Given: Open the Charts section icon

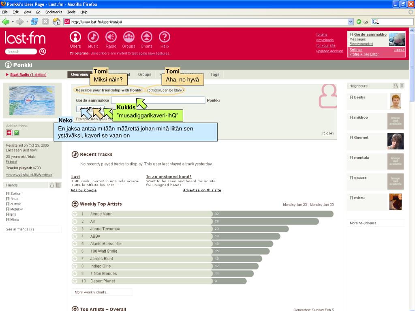Looking at the screenshot, I should click(x=147, y=37).
